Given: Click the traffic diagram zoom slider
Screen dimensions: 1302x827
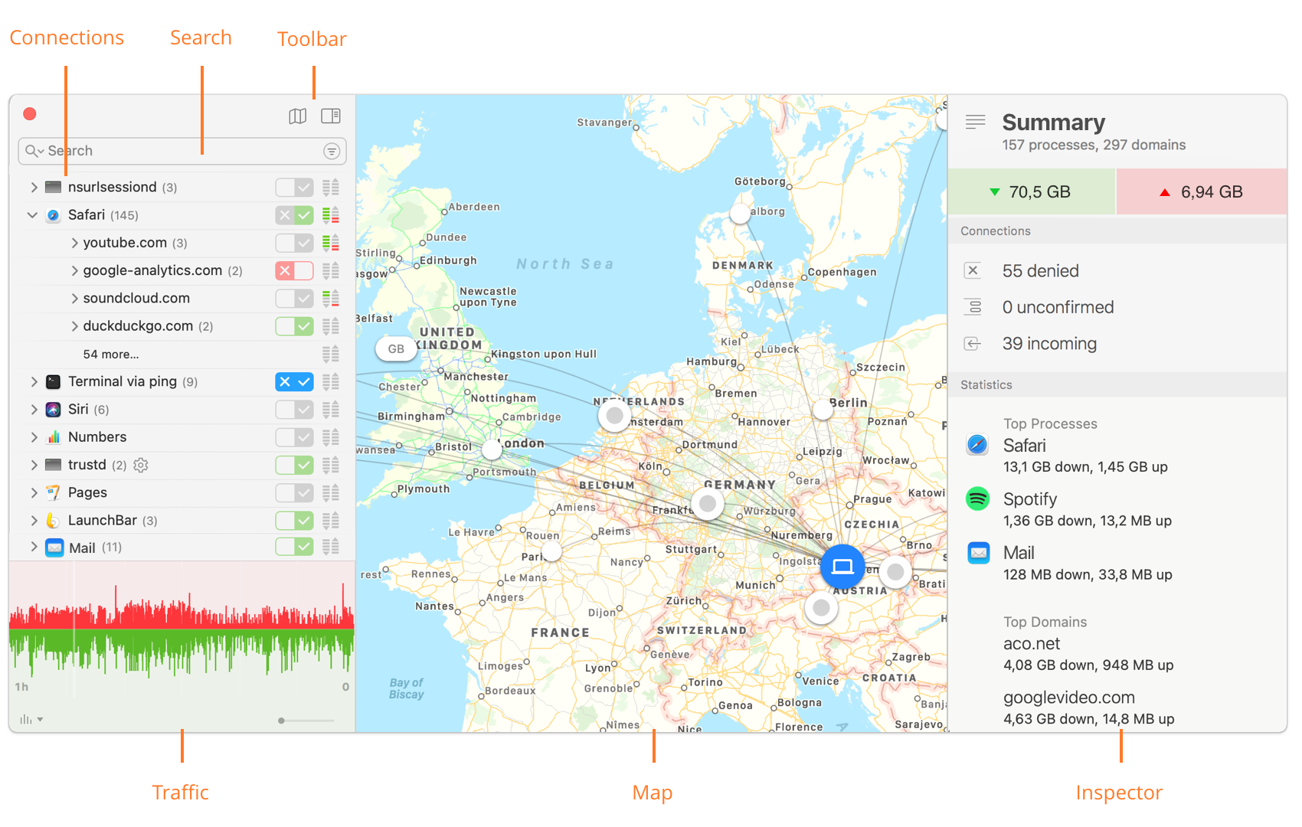Looking at the screenshot, I should point(306,721).
